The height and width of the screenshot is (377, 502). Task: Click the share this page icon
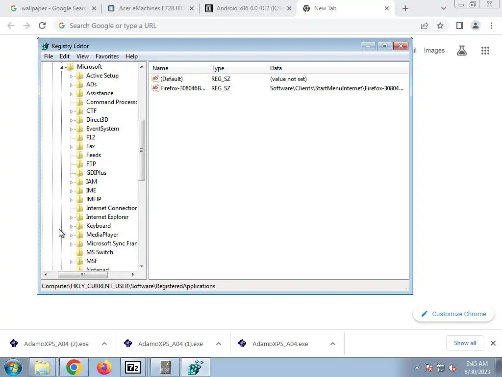425,26
